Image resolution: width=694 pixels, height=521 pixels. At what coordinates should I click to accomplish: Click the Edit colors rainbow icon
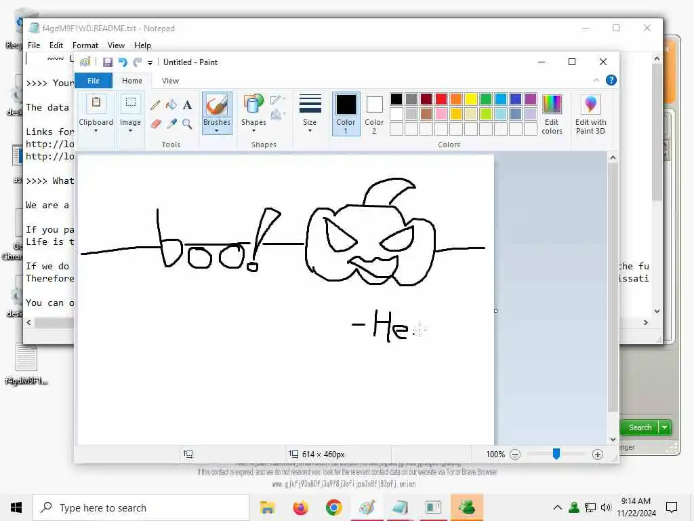tap(552, 104)
